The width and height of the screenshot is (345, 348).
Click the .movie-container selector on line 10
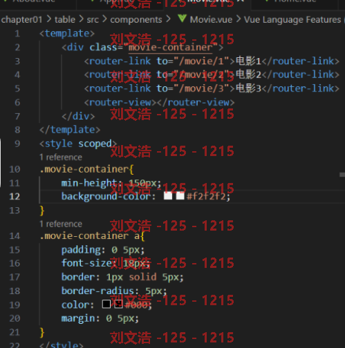point(84,169)
